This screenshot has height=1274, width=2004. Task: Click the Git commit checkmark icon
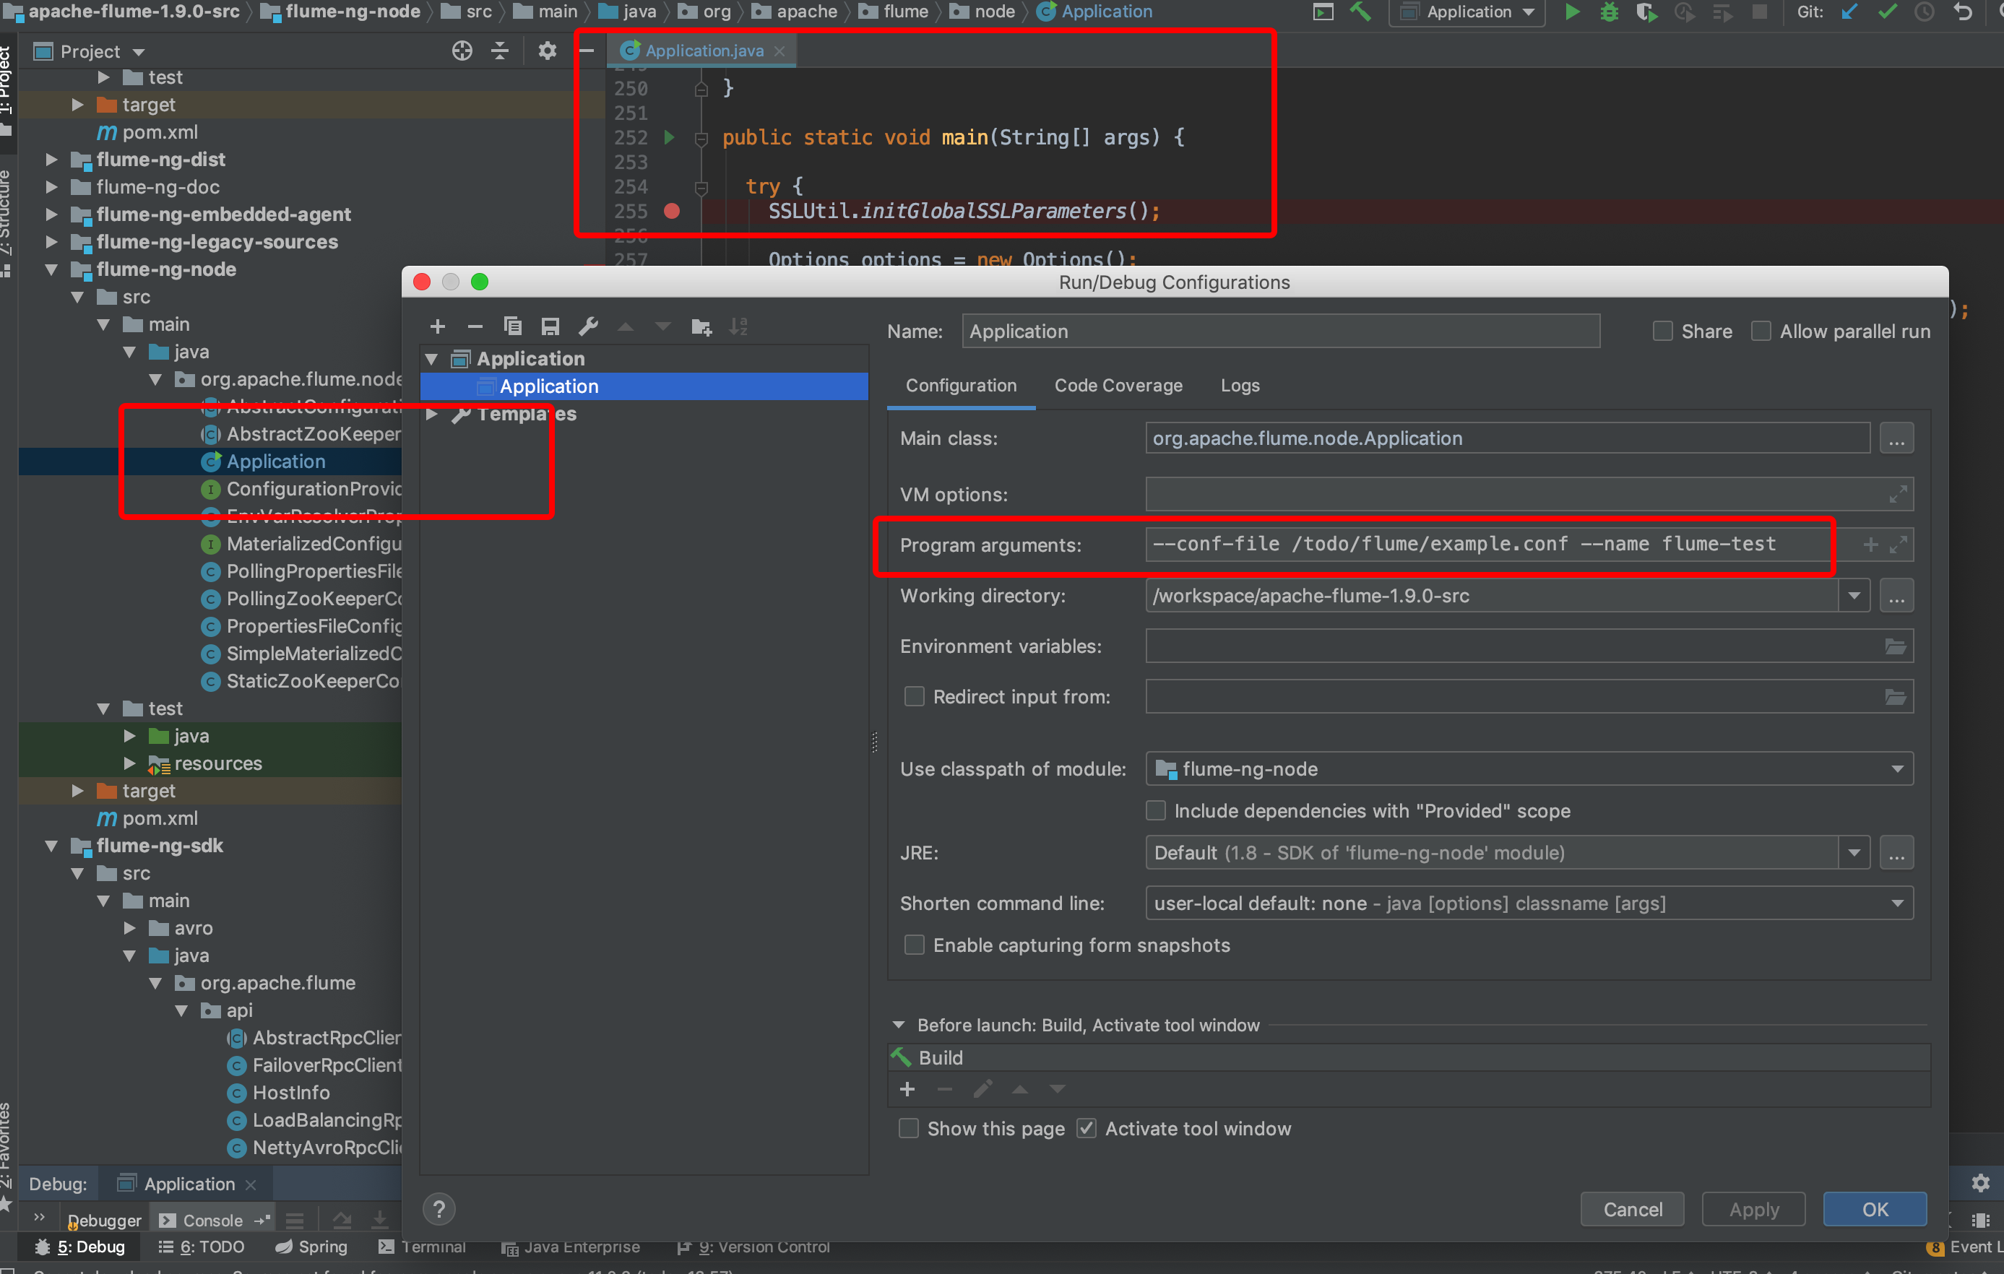1887,12
